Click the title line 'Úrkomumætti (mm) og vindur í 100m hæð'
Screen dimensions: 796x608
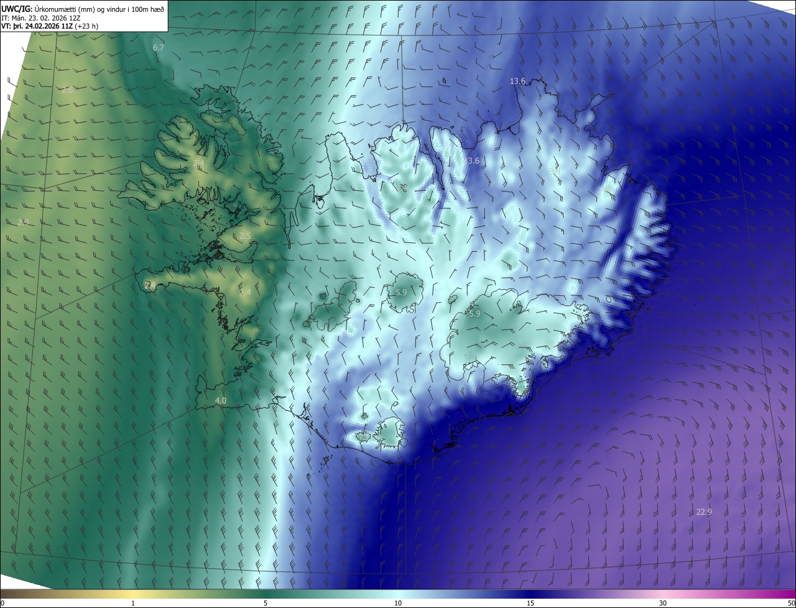(x=98, y=9)
